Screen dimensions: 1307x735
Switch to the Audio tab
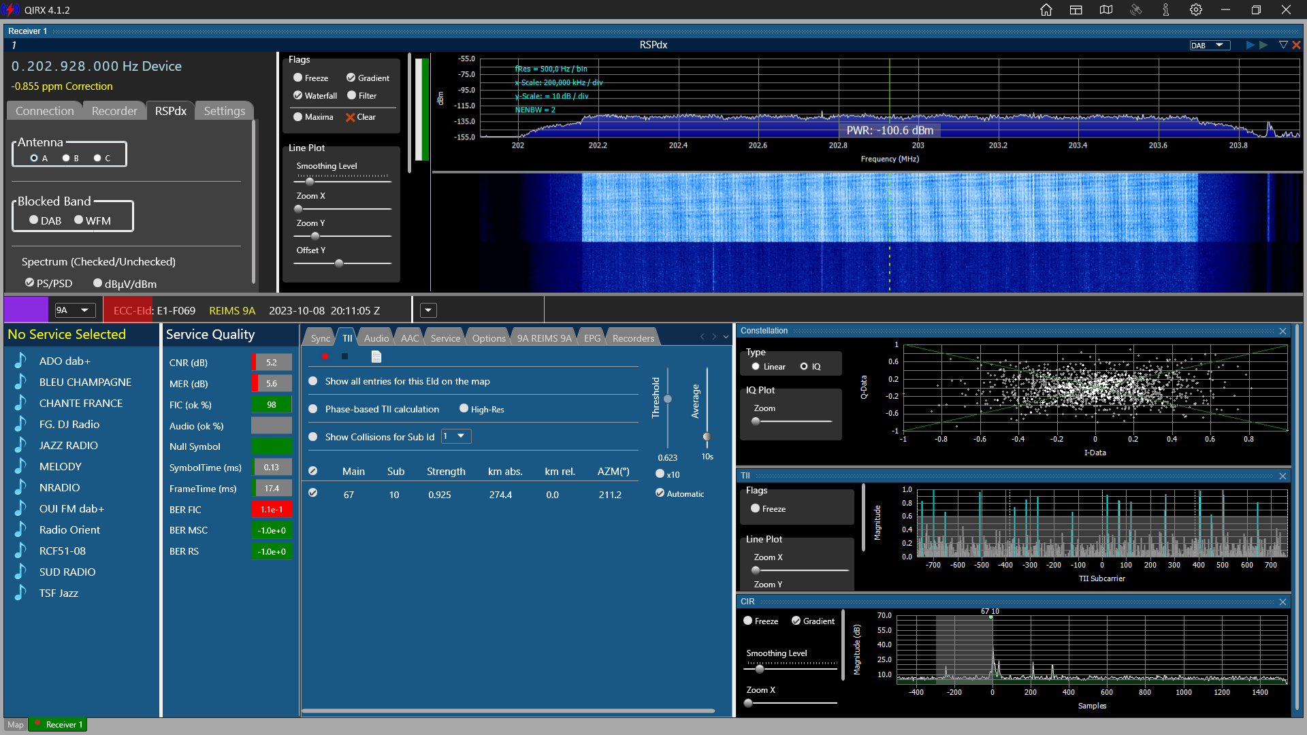click(376, 338)
